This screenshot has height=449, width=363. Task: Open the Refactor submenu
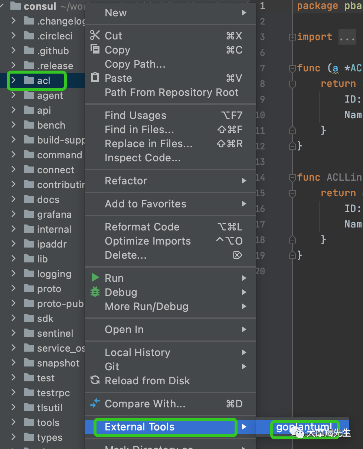coord(126,181)
